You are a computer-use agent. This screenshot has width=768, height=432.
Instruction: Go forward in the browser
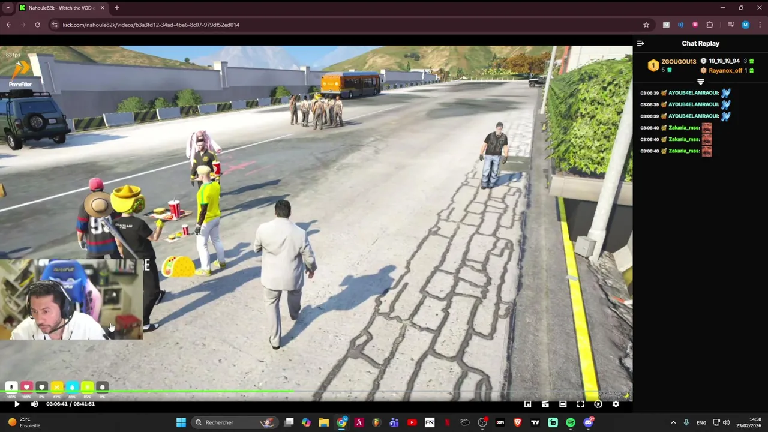23,25
